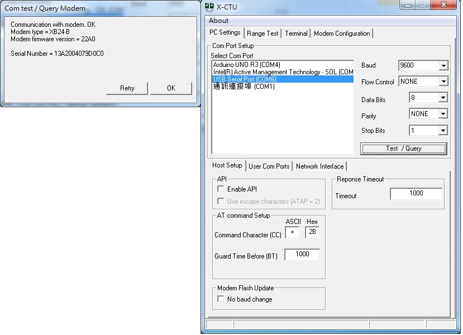This screenshot has width=463, height=335.
Task: Select the Host Setup tab
Action: 227,165
